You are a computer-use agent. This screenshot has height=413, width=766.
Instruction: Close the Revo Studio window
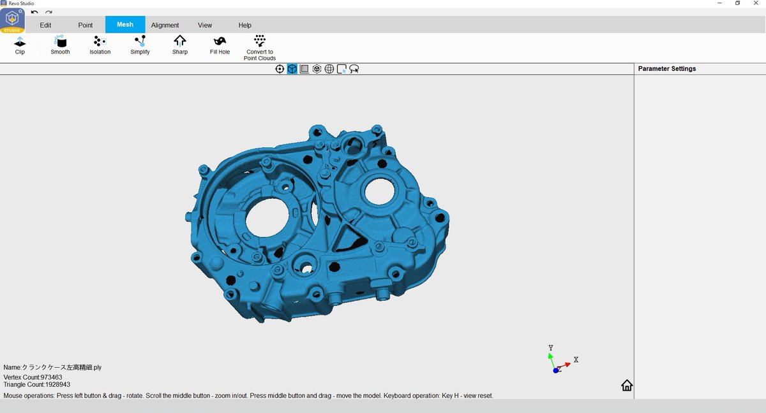pos(756,3)
